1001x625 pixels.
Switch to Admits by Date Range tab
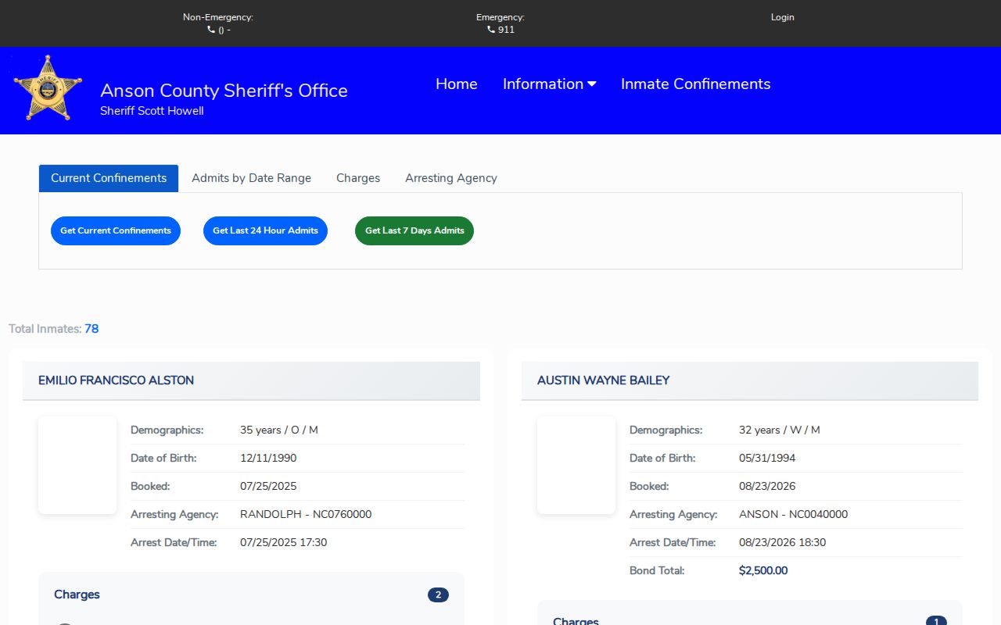(251, 178)
